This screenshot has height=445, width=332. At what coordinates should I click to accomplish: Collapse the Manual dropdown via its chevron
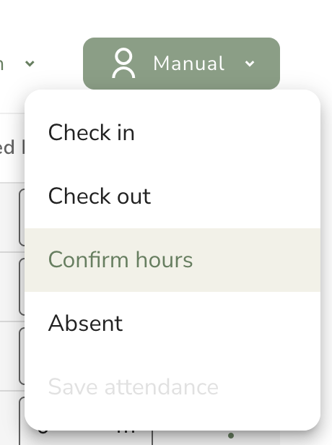pos(250,64)
